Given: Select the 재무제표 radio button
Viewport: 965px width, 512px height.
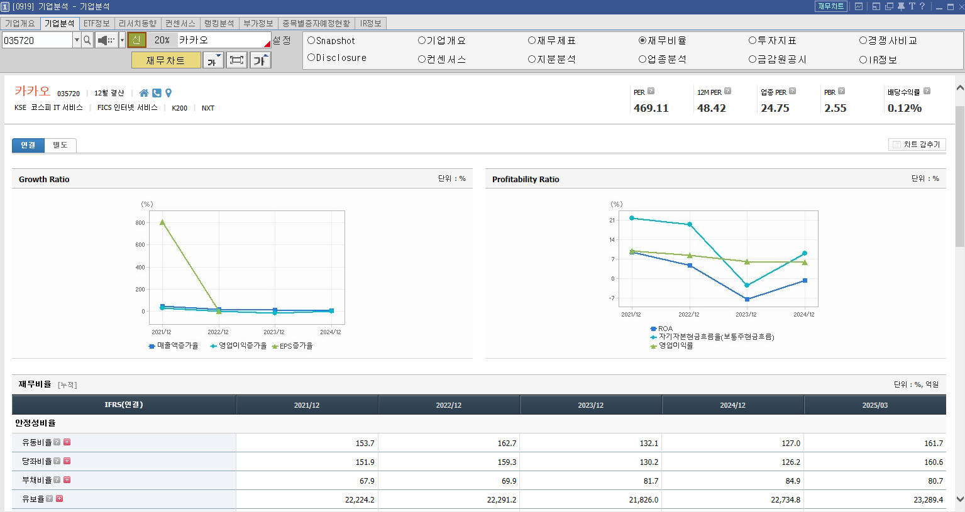Looking at the screenshot, I should 532,40.
